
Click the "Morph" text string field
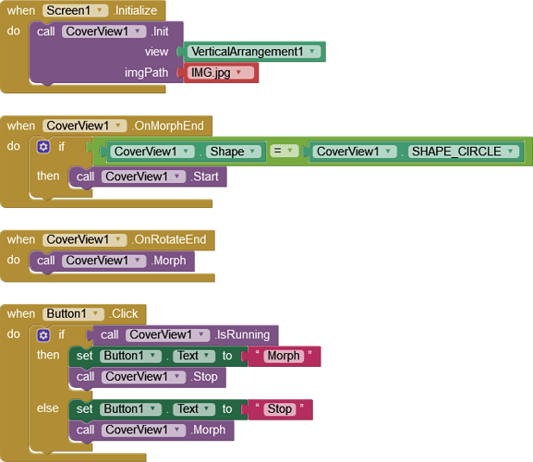coord(284,356)
